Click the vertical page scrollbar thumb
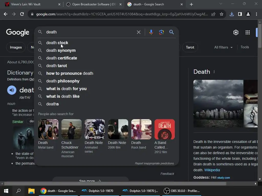This screenshot has height=196, width=262. (x=260, y=36)
